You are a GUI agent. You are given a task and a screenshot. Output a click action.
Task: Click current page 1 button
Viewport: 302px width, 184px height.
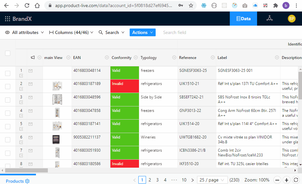pos(142,180)
